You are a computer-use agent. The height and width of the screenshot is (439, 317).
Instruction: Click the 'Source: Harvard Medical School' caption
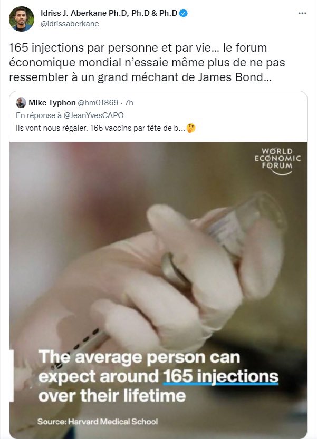(x=98, y=422)
